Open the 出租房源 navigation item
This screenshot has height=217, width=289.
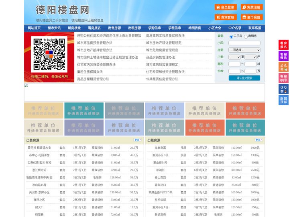(134, 28)
